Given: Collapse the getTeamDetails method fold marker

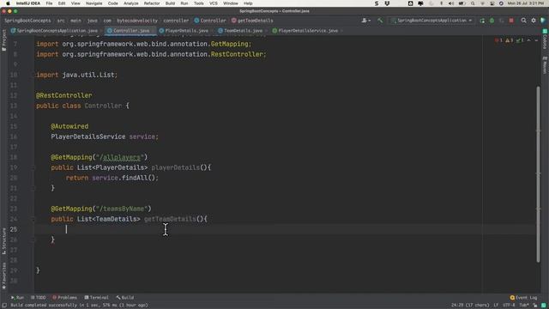Looking at the screenshot, I should 34,220.
